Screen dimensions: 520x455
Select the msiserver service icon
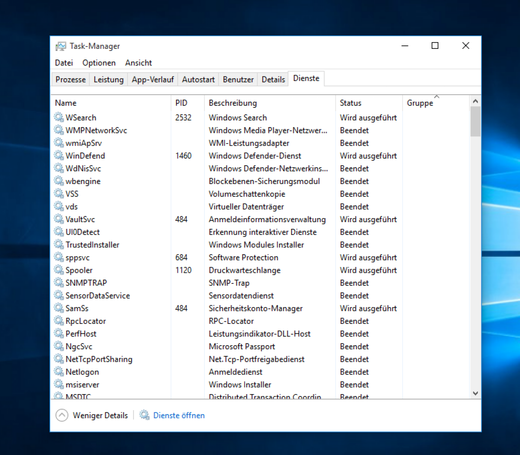coord(59,384)
